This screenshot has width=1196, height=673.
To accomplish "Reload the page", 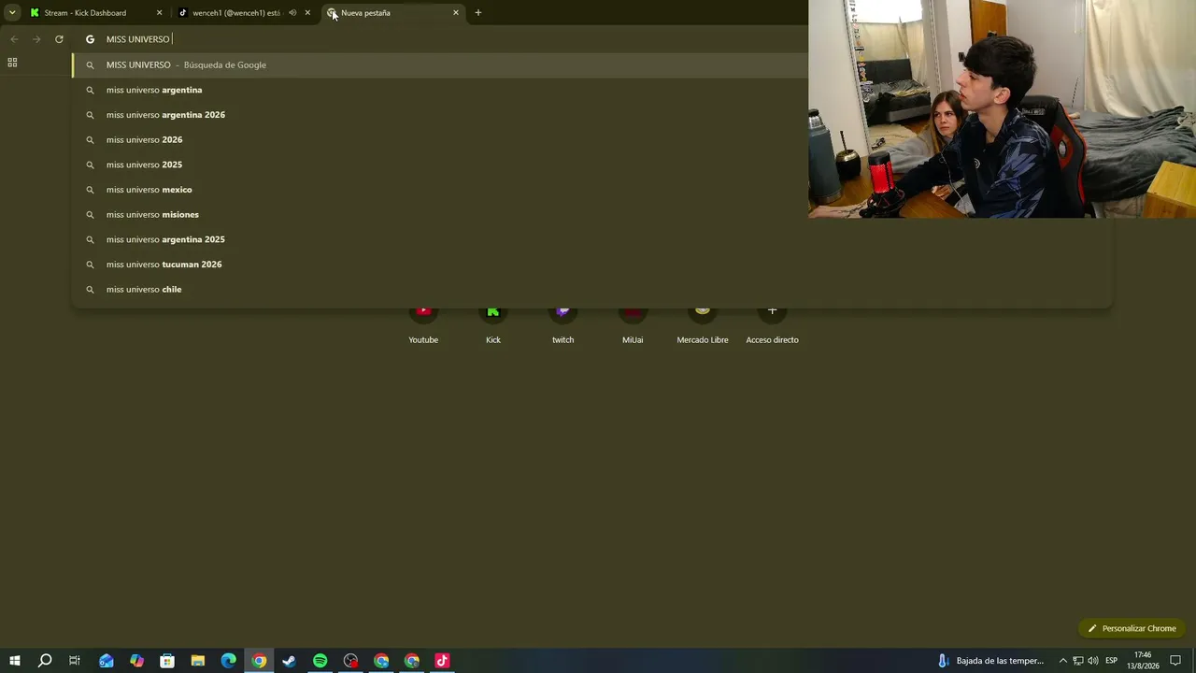I will pyautogui.click(x=59, y=39).
